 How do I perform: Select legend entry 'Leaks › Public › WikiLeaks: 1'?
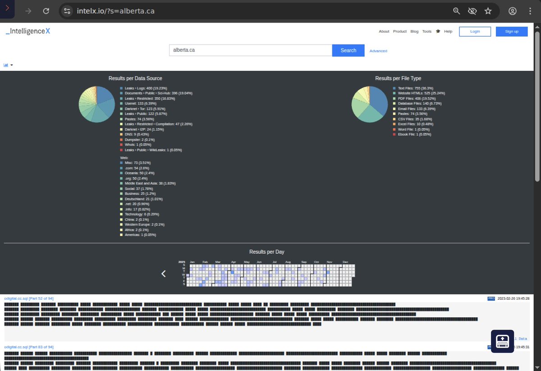click(153, 150)
